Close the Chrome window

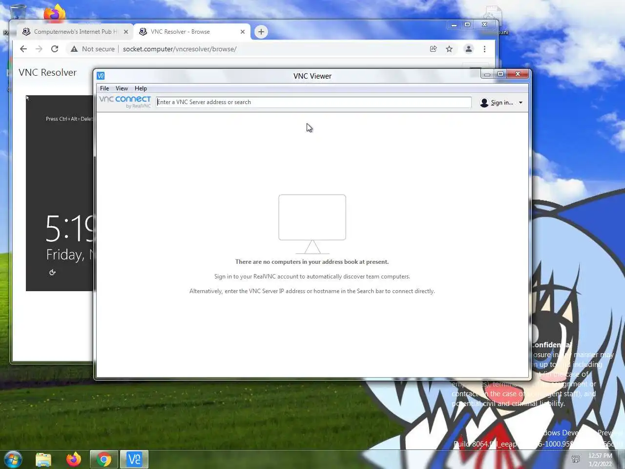coord(484,24)
